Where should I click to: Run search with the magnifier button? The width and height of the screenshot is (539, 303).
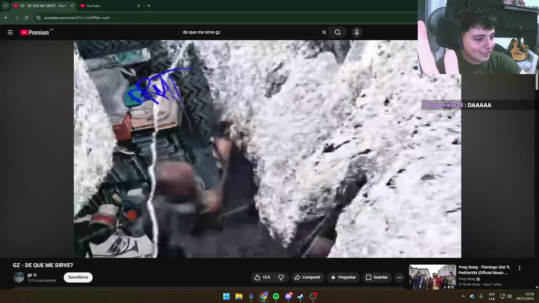338,32
